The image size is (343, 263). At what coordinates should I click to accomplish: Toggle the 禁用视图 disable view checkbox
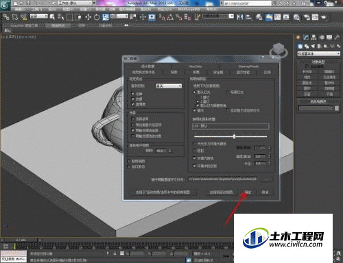click(129, 161)
